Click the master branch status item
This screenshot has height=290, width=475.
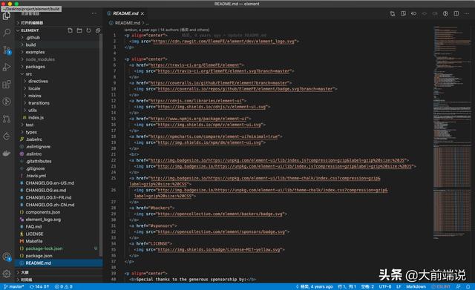pos(14,286)
